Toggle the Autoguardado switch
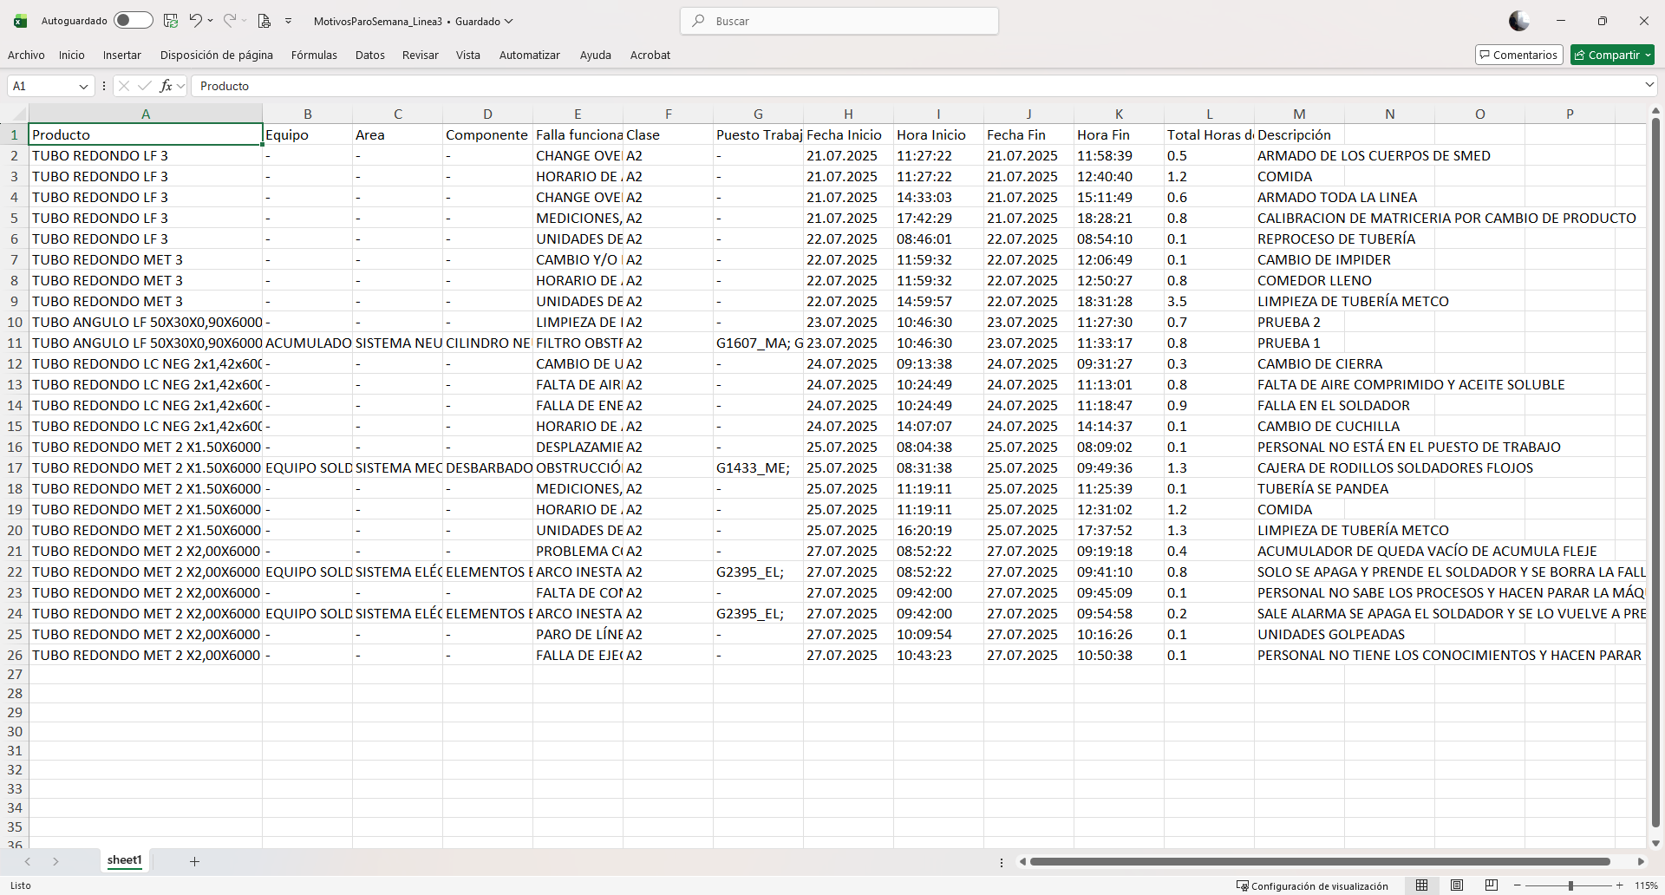 coord(133,21)
